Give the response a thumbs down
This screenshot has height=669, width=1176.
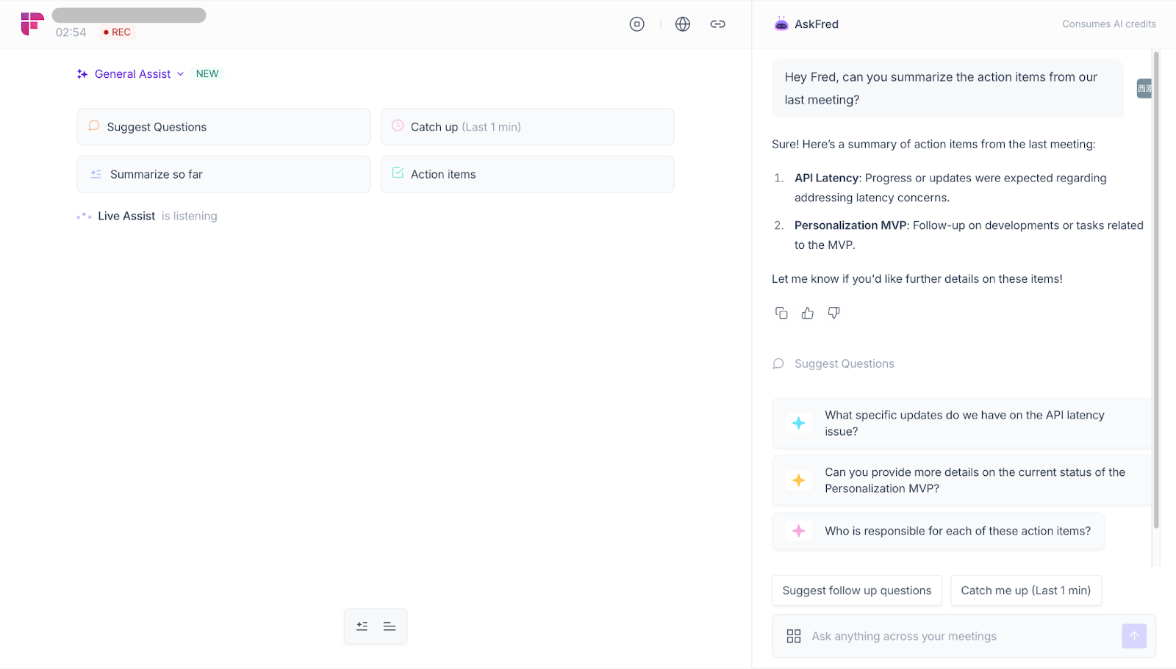833,313
